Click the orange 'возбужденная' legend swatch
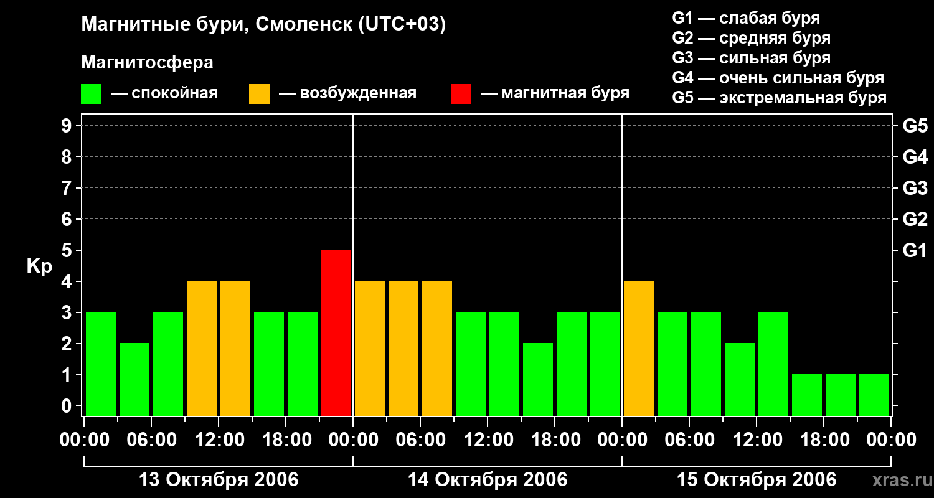 [x=259, y=94]
